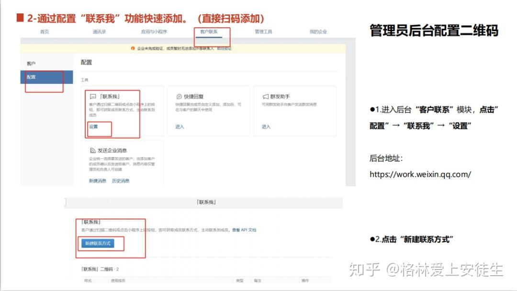Follow the 前往验证 link in the banner
Screen dimensions: 517x291
pos(224,48)
